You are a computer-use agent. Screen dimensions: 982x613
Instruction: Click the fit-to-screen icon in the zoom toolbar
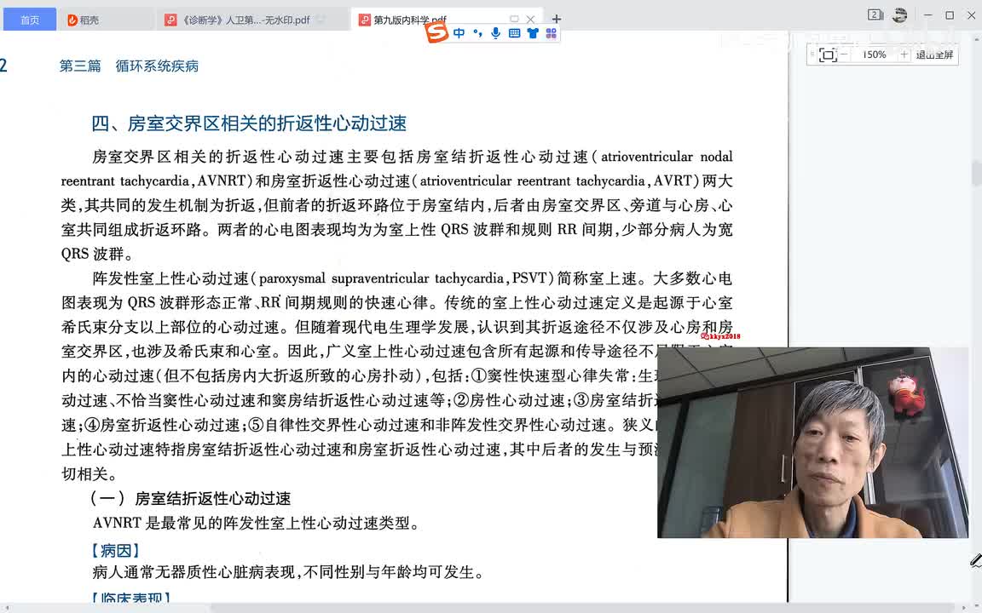pyautogui.click(x=828, y=55)
